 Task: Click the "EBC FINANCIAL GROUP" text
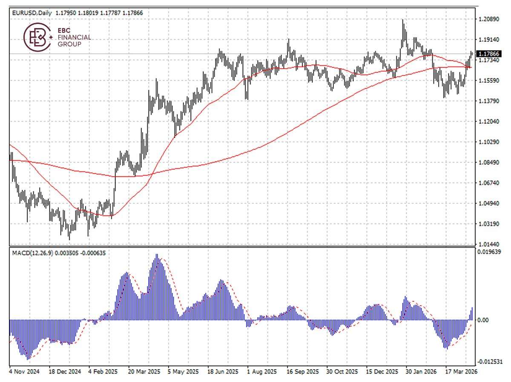pyautogui.click(x=72, y=38)
